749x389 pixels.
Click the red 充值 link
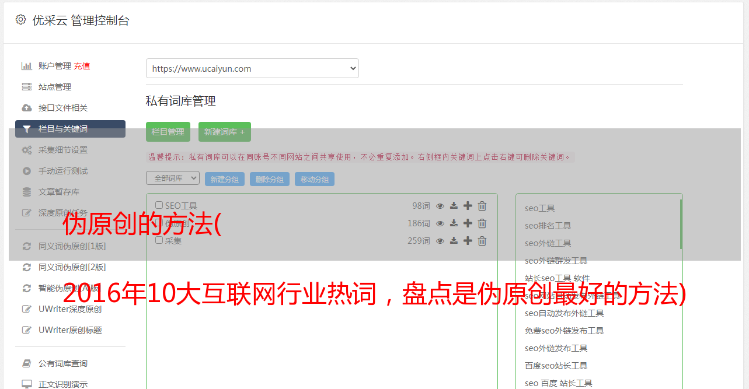[x=82, y=66]
